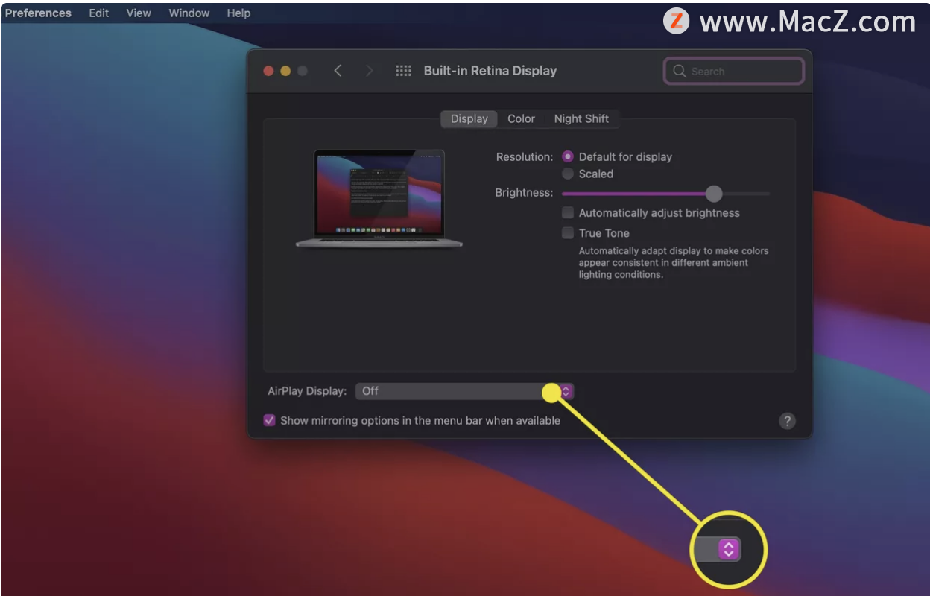Open the AirPlay Display dropdown
This screenshot has width=930, height=596.
[x=464, y=391]
